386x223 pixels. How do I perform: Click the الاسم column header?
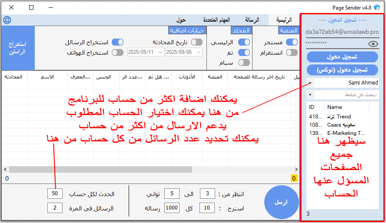47,77
